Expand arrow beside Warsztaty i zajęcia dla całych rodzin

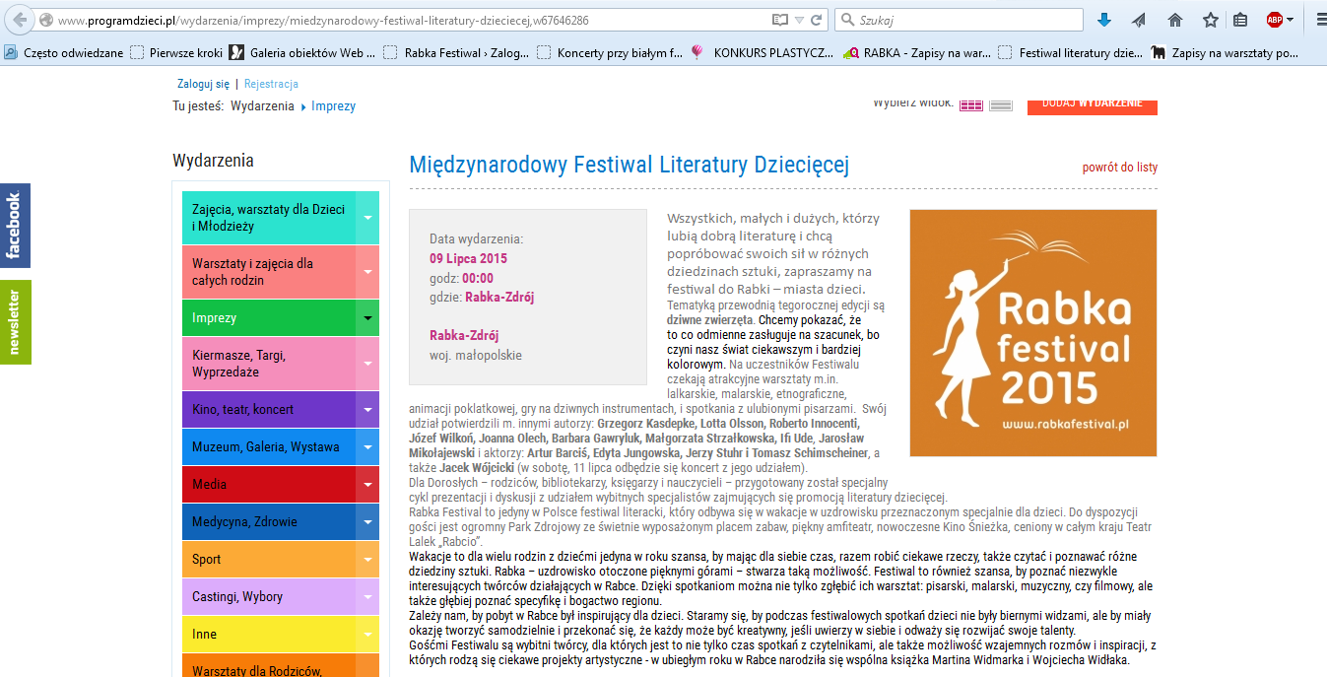[367, 272]
